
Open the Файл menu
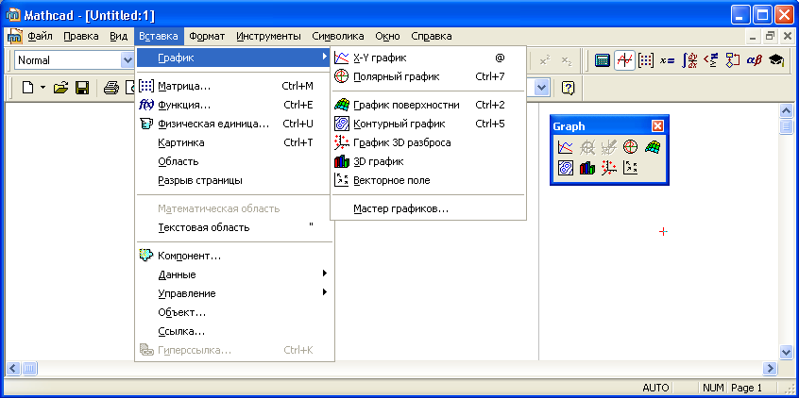40,36
